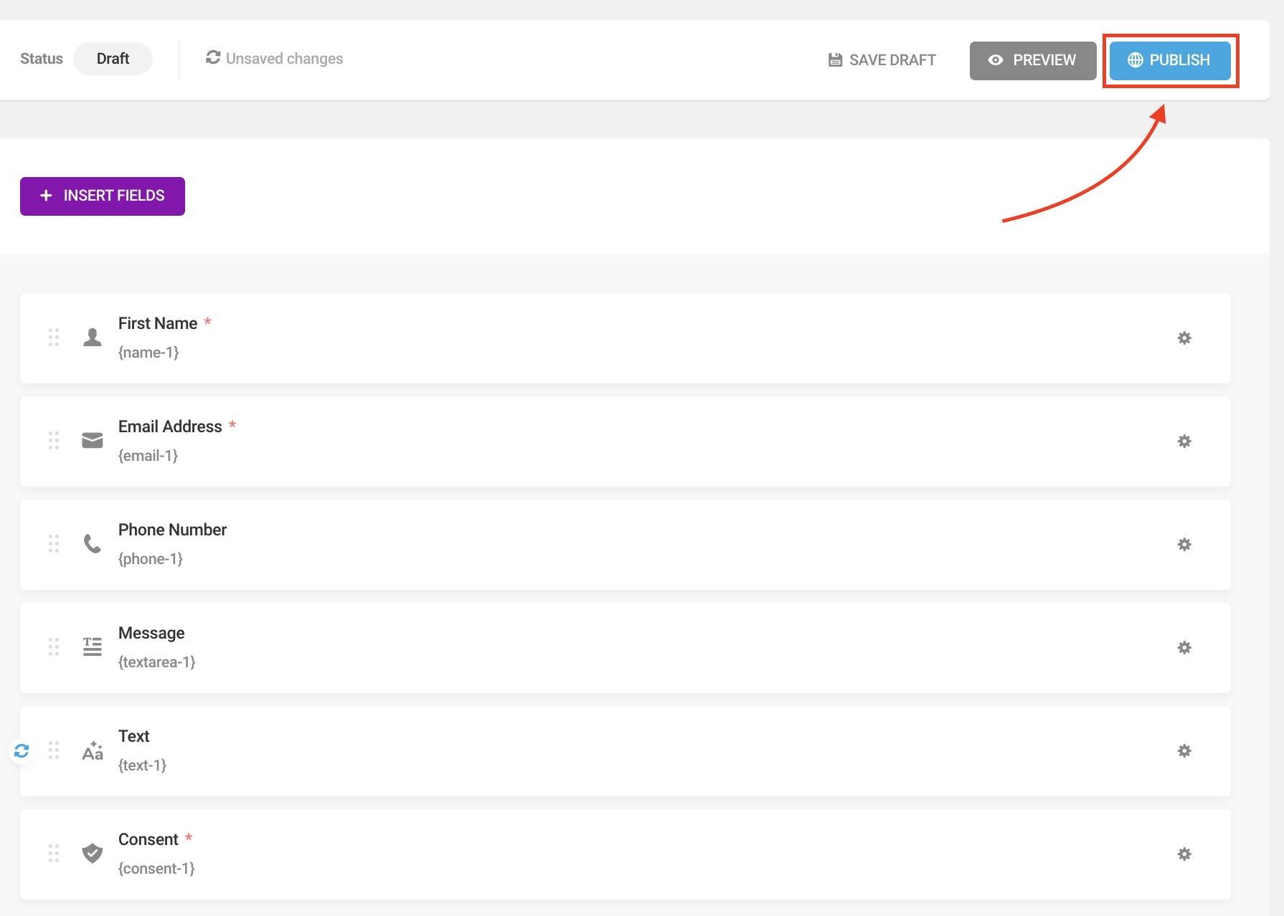
Task: Select the person icon on First Name field
Action: [92, 337]
